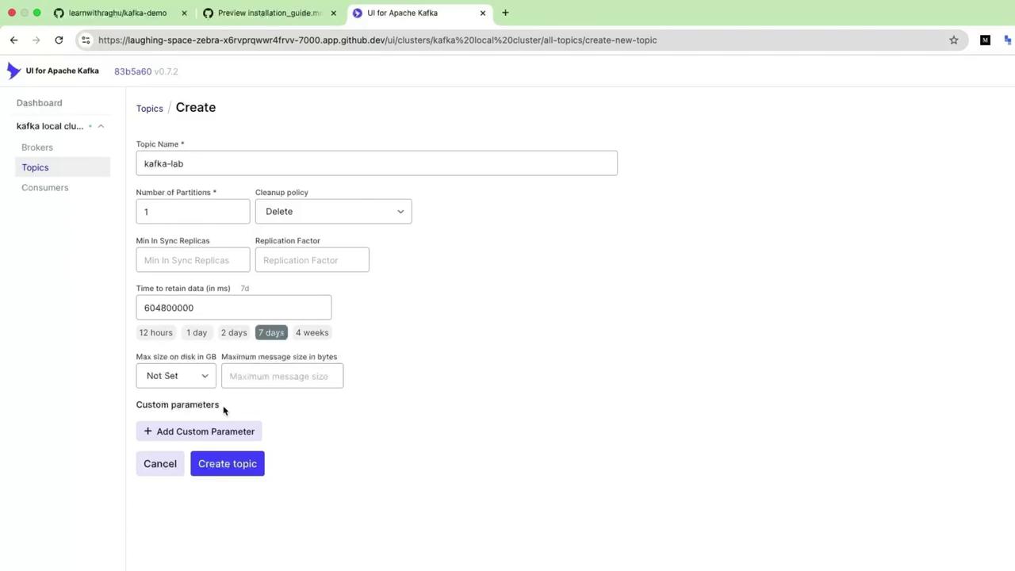Open Max size on disk dropdown
The height and width of the screenshot is (571, 1015).
176,376
